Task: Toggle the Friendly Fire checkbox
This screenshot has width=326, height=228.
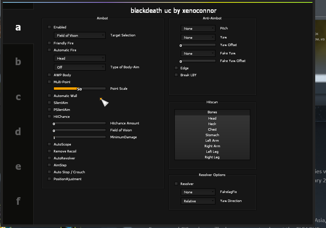Action: point(49,43)
